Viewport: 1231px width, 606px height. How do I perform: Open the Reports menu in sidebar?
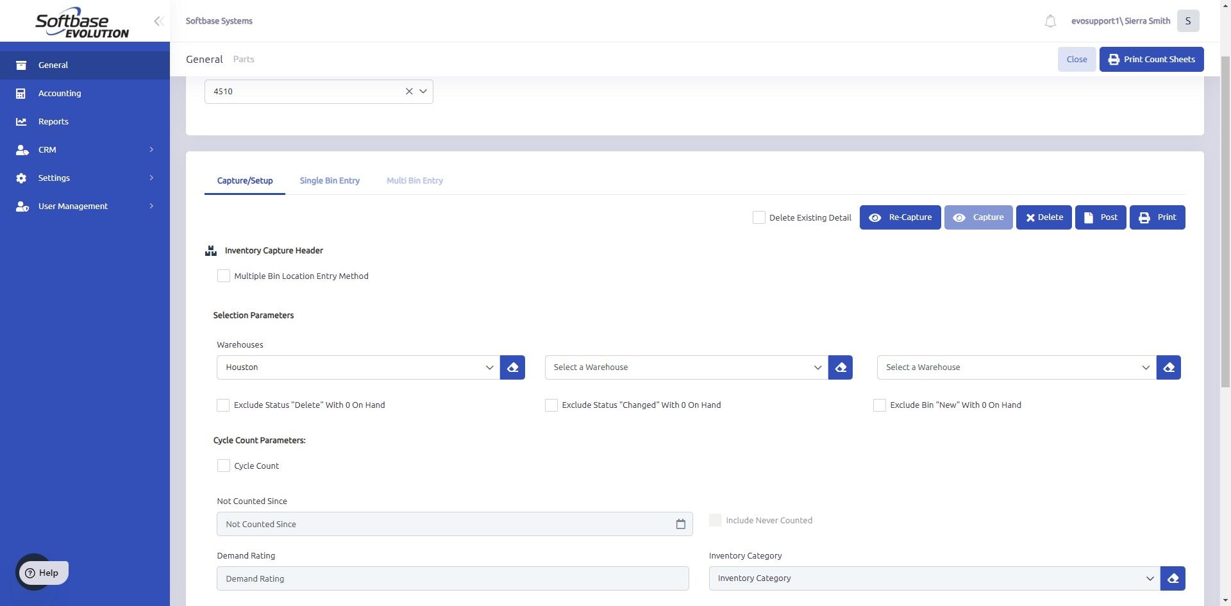[x=85, y=122]
